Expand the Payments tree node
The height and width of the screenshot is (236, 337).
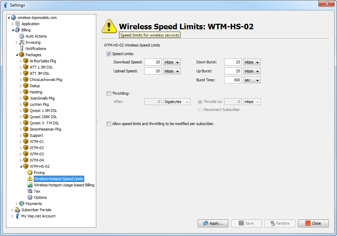(x=17, y=204)
